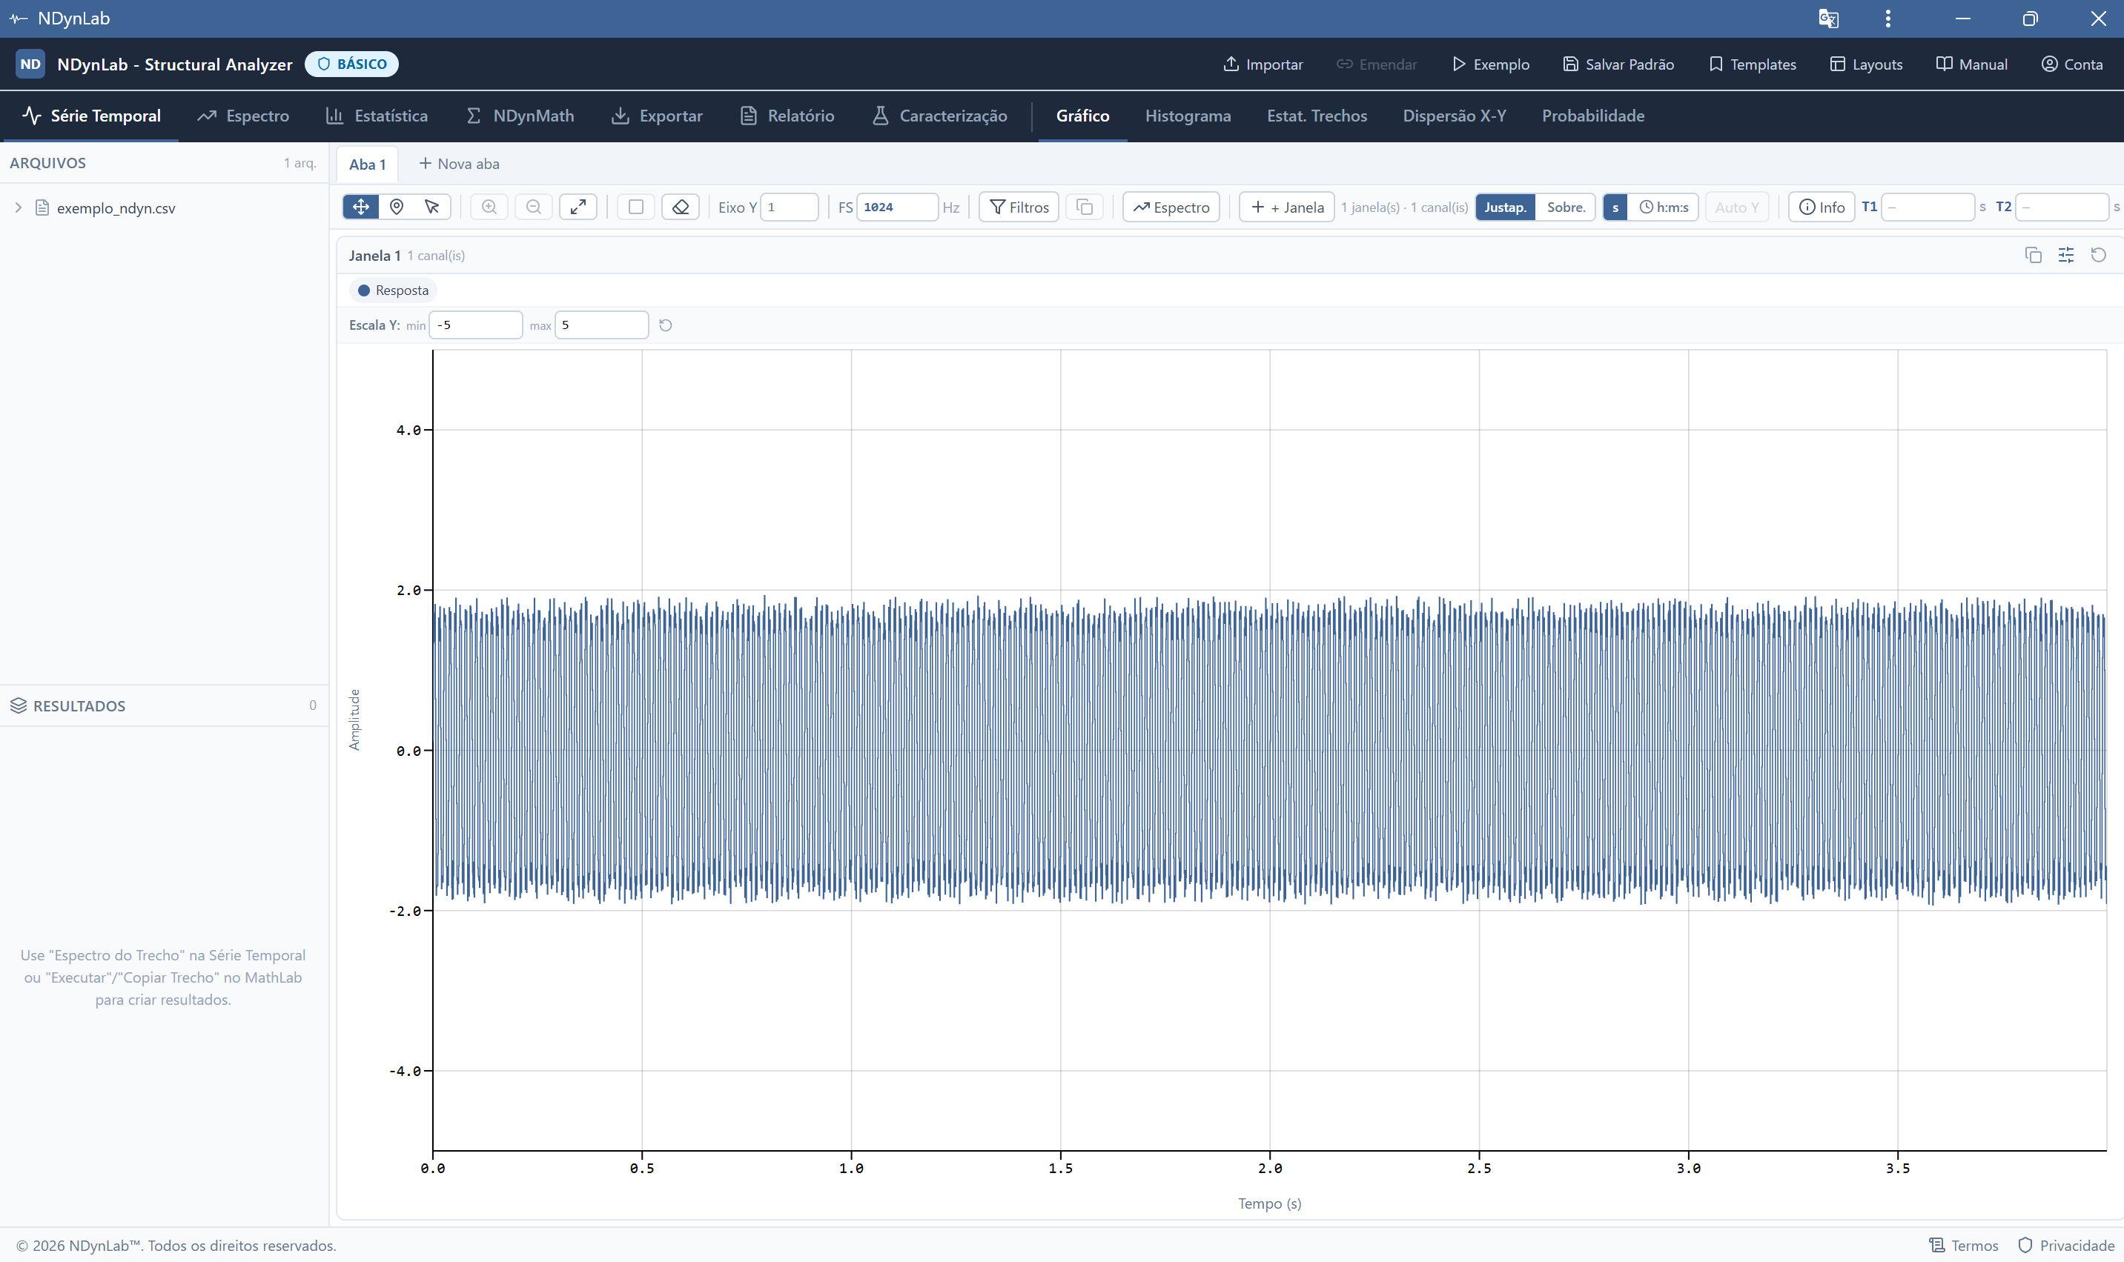Click the T2 time input field
This screenshot has width=2124, height=1262.
point(2062,207)
